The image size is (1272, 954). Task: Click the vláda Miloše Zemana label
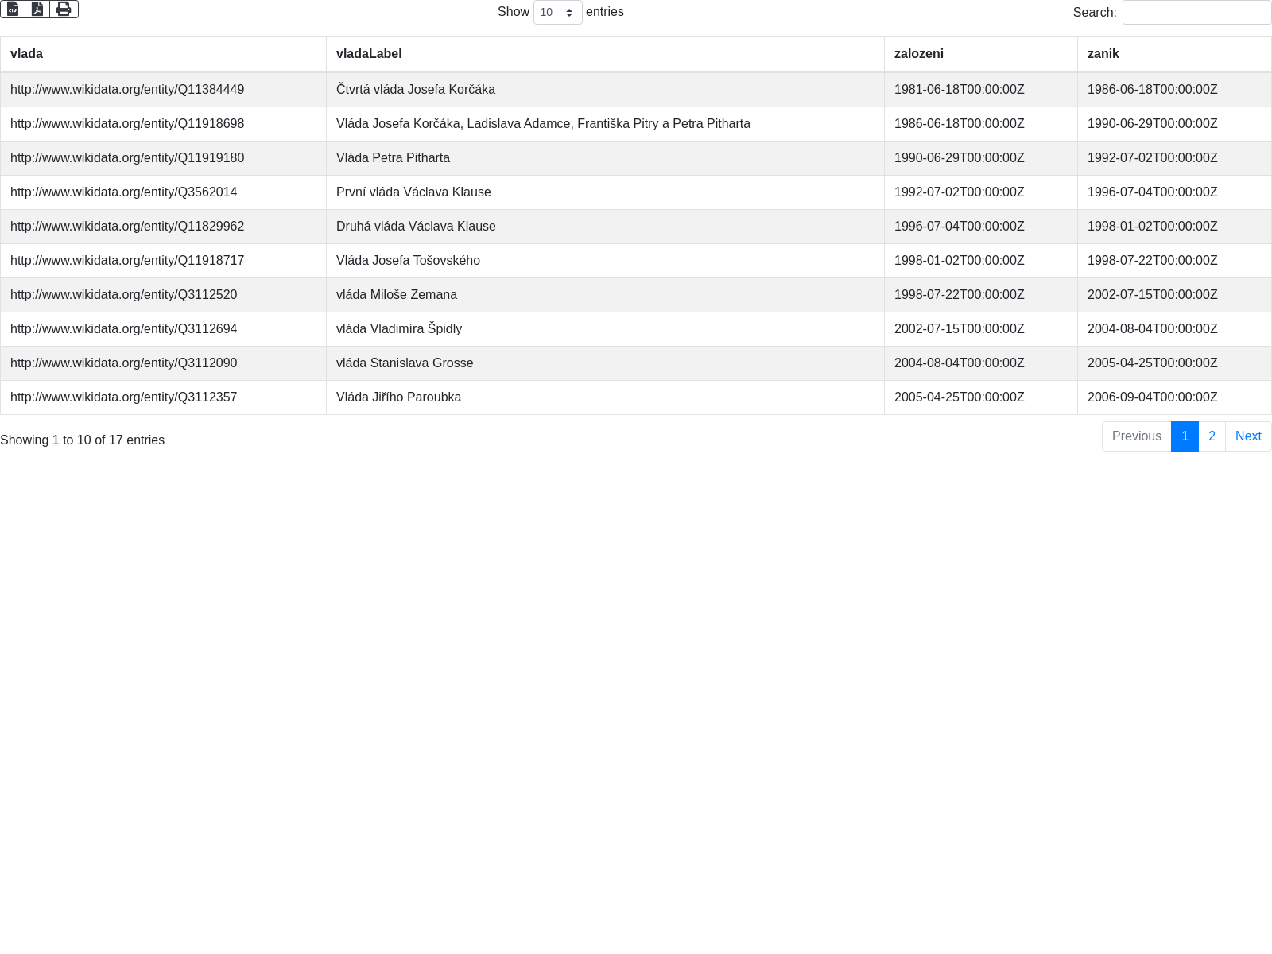pos(396,295)
